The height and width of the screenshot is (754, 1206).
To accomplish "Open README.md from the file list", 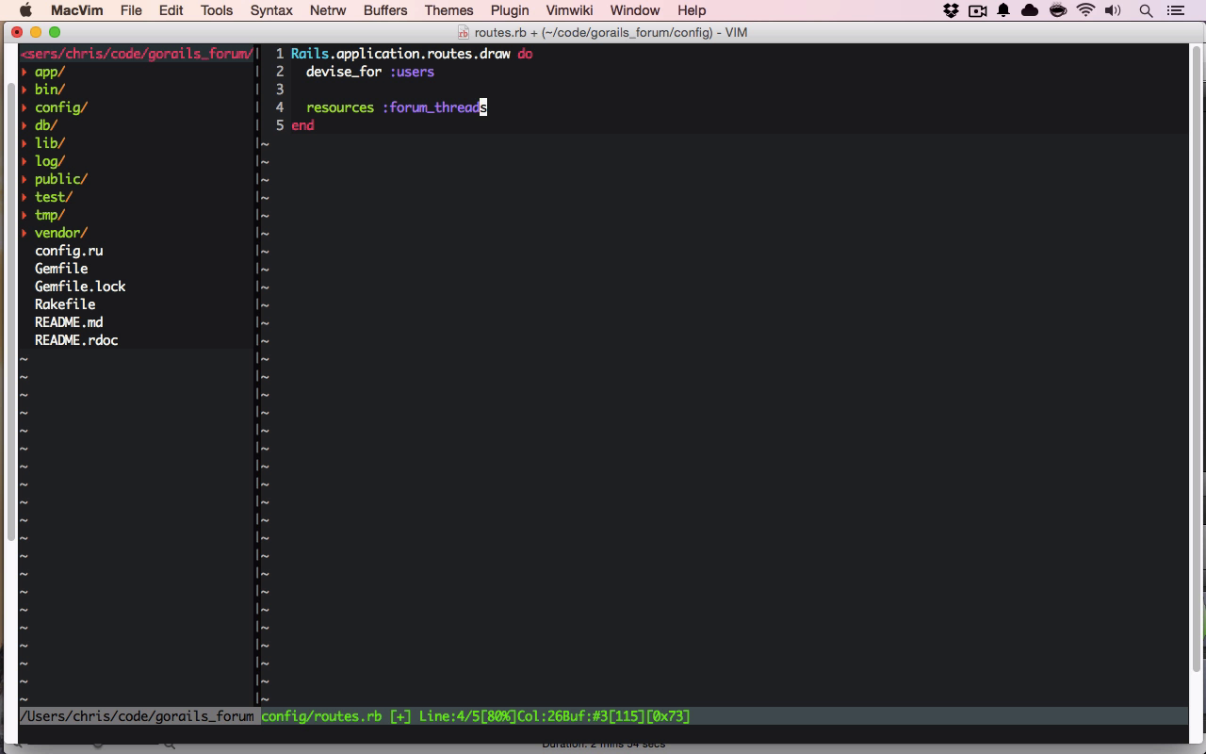I will pyautogui.click(x=69, y=322).
